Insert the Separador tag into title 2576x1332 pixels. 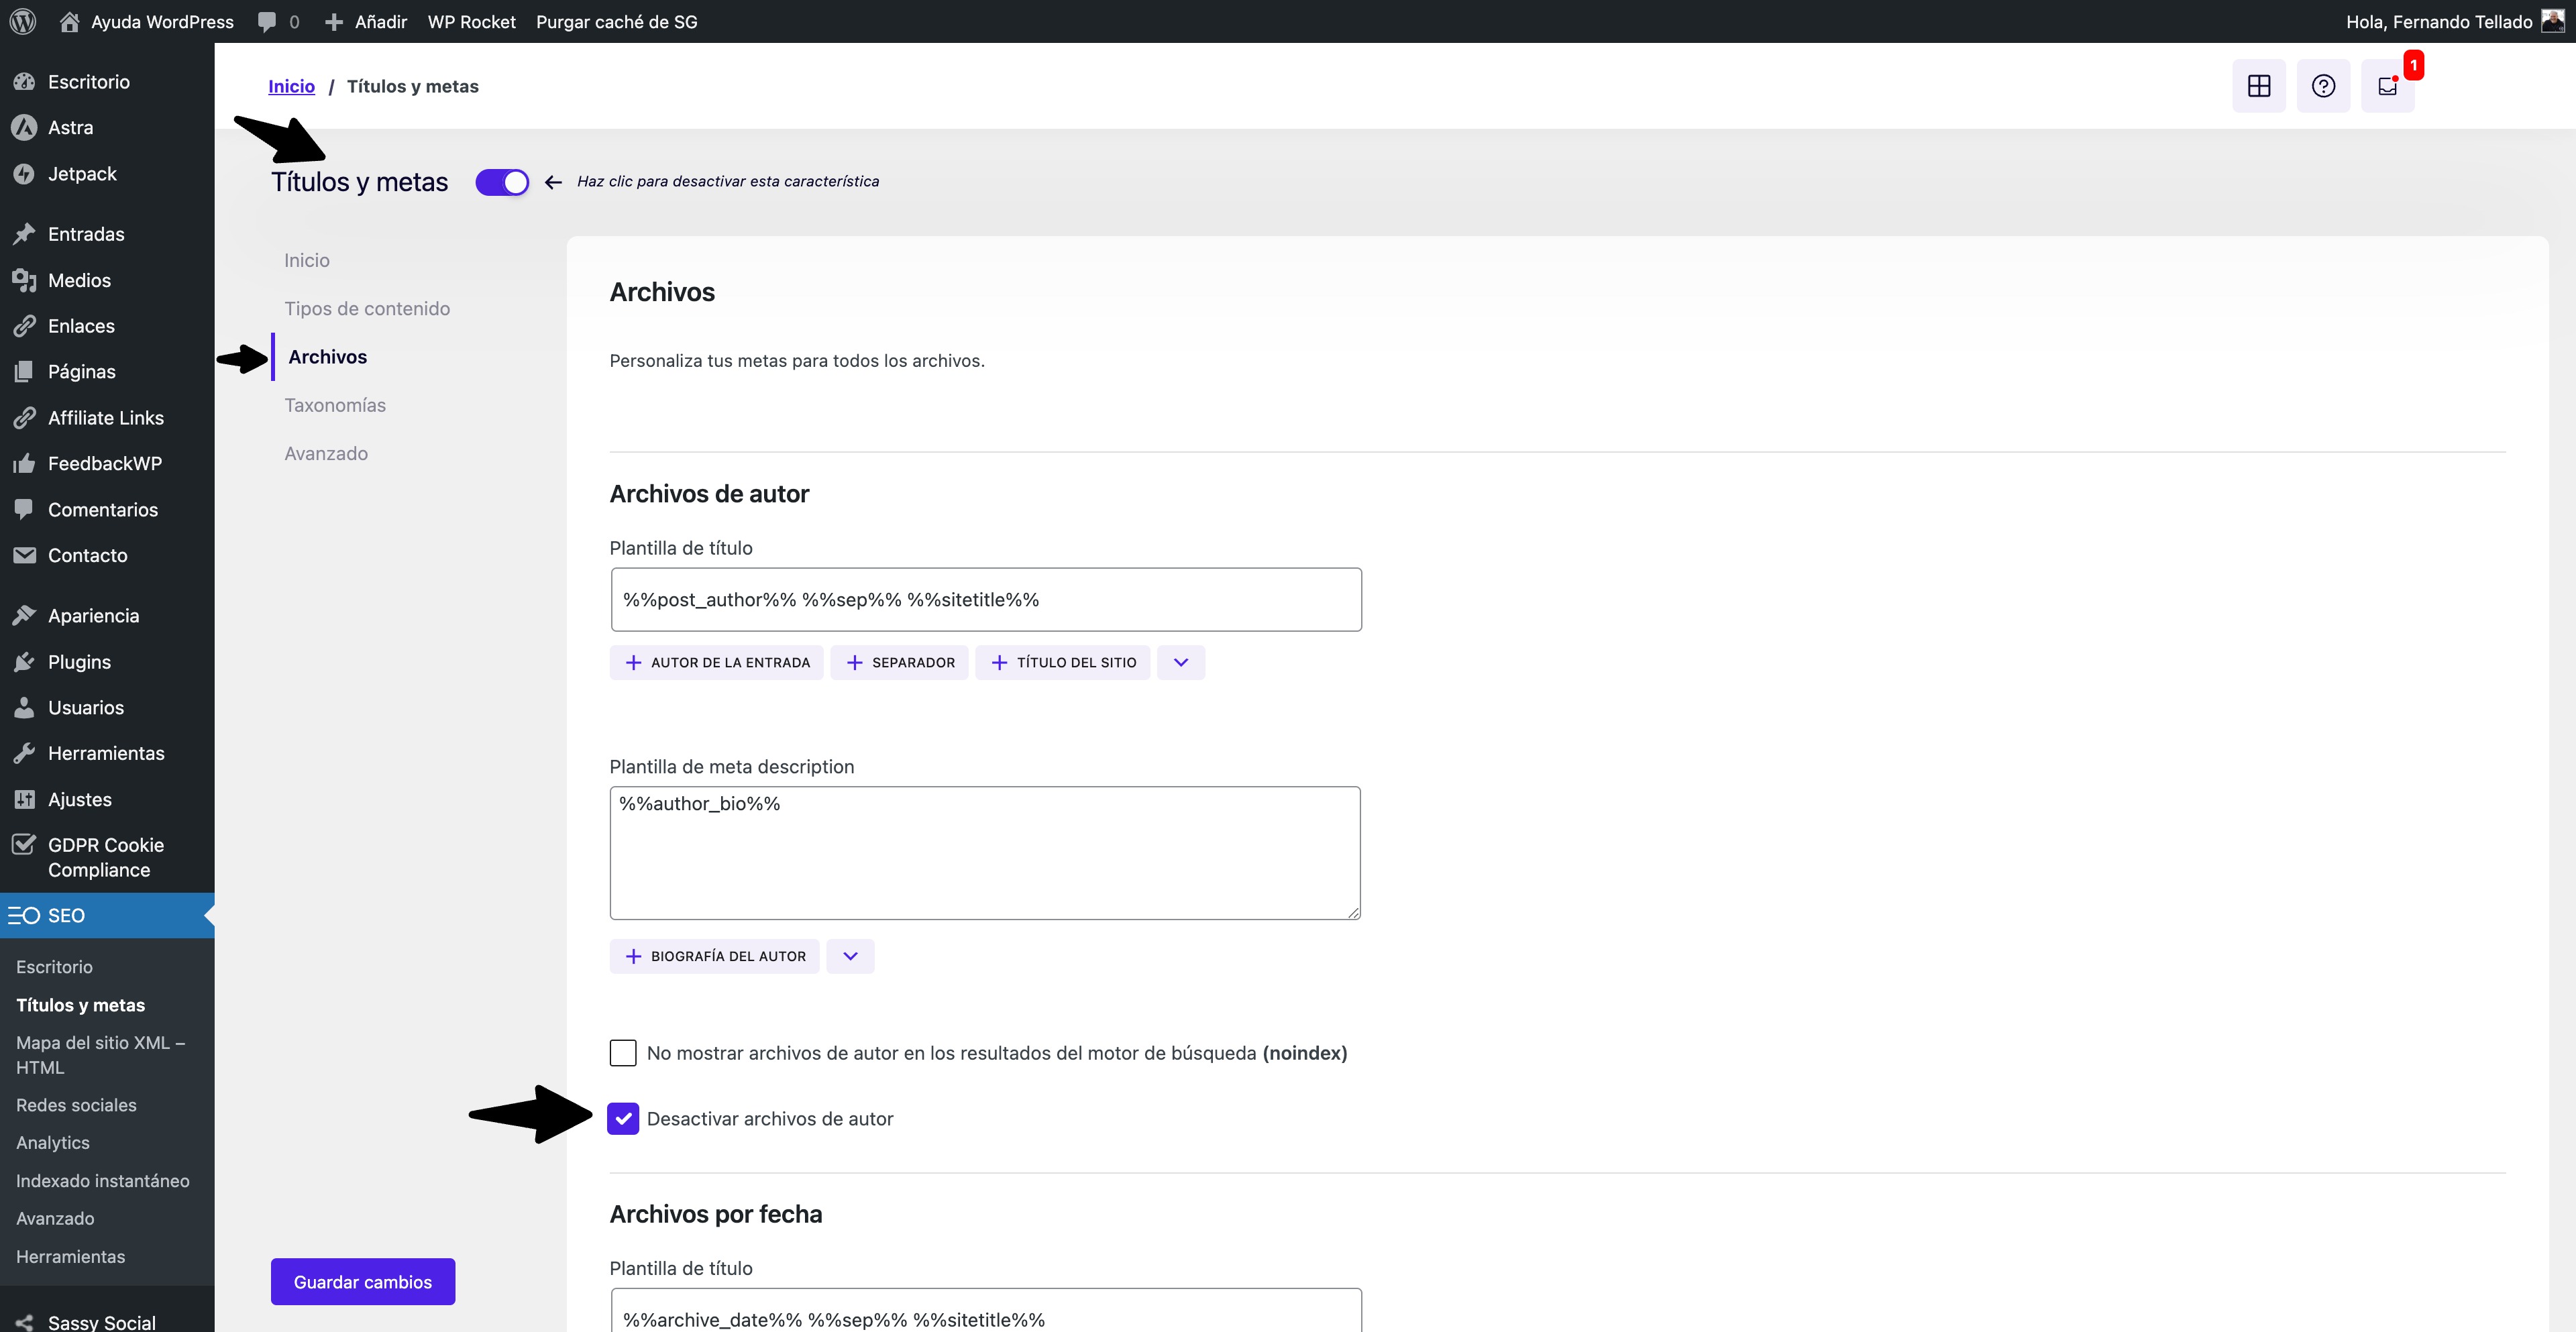[x=899, y=662]
